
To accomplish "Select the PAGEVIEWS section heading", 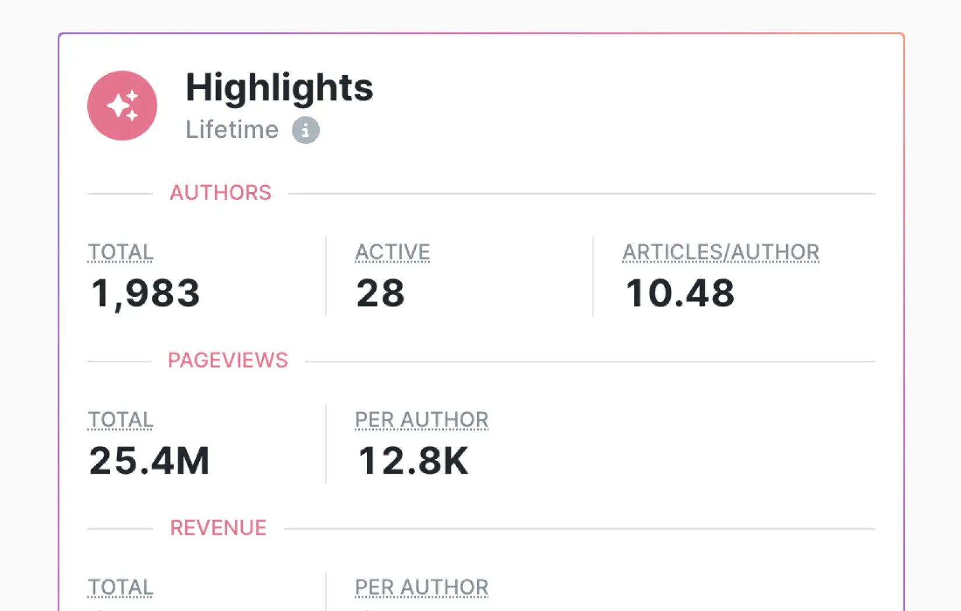I will pos(228,360).
